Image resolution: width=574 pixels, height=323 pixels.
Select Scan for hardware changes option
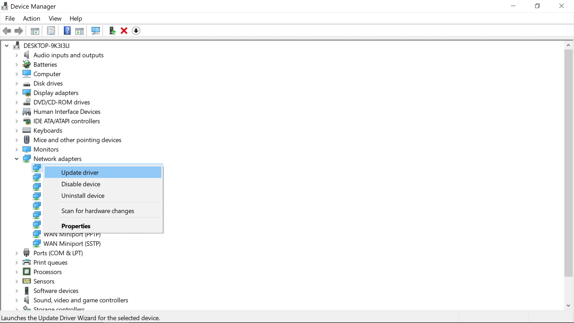(x=98, y=211)
